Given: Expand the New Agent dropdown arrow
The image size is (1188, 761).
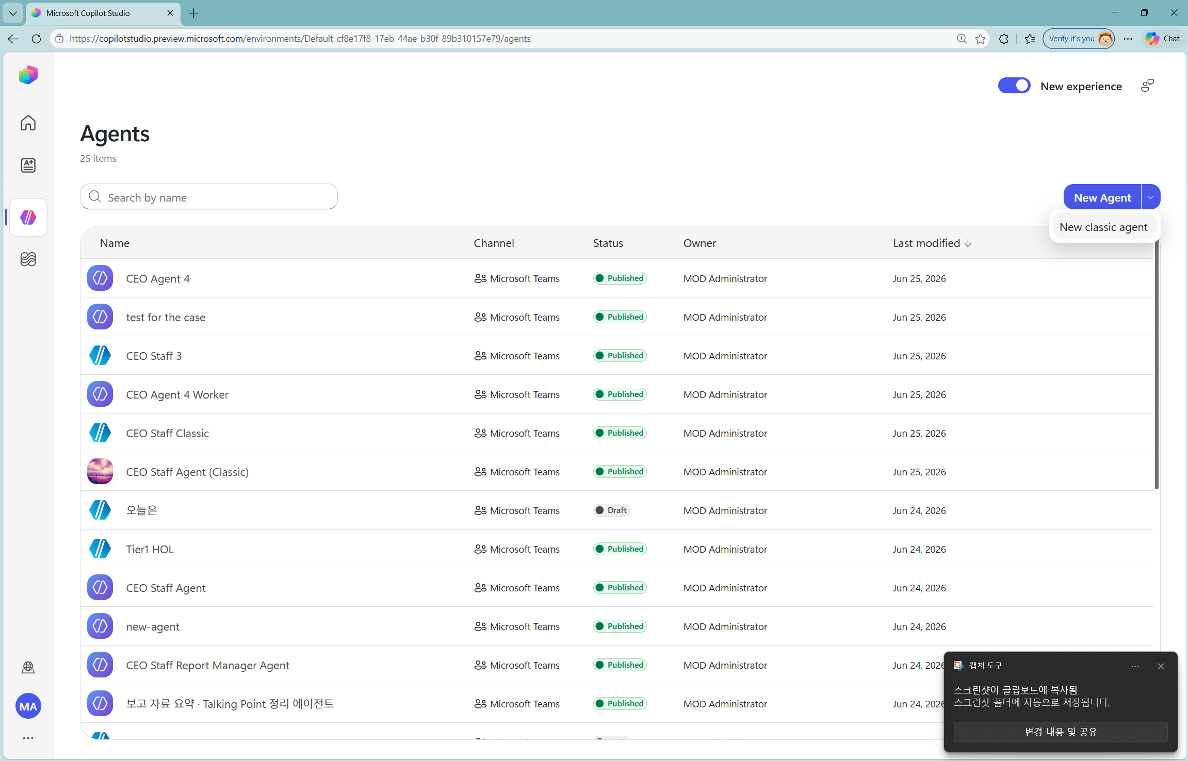Looking at the screenshot, I should click(x=1151, y=197).
